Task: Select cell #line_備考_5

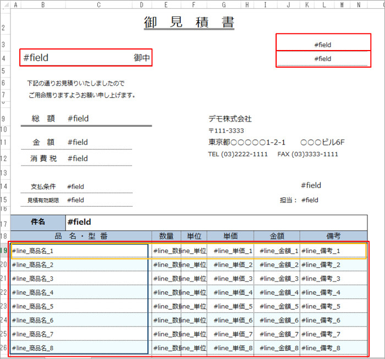Action: [x=333, y=306]
